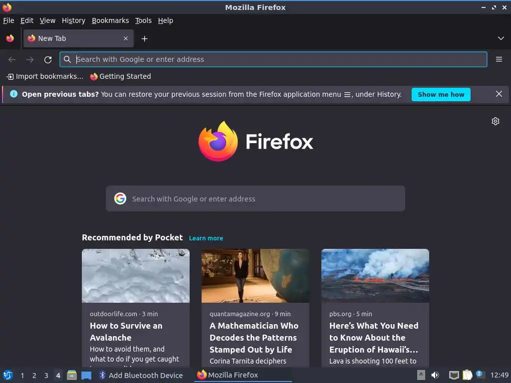Close the New Tab tab

tap(126, 38)
